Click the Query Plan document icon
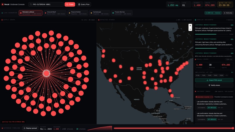Screen dimensions: 235x132 click(79, 4)
